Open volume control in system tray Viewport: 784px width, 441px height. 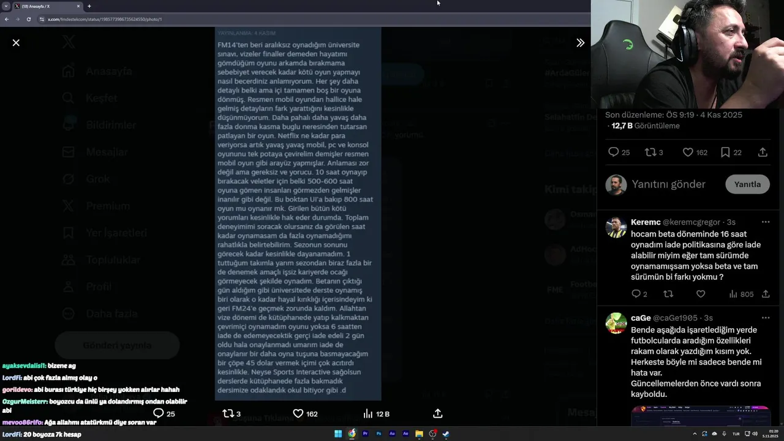coord(754,434)
